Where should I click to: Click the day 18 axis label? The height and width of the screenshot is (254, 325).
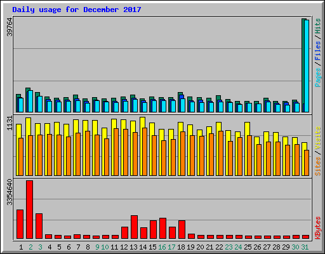(x=181, y=247)
